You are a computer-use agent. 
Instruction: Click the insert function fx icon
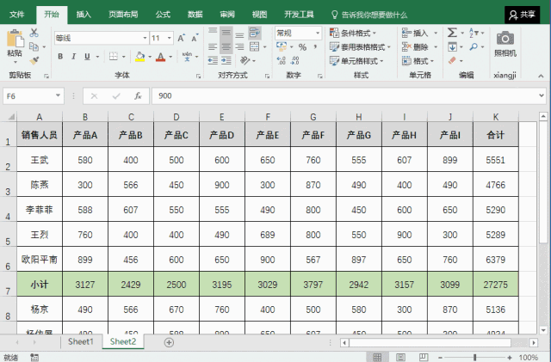[x=138, y=96]
